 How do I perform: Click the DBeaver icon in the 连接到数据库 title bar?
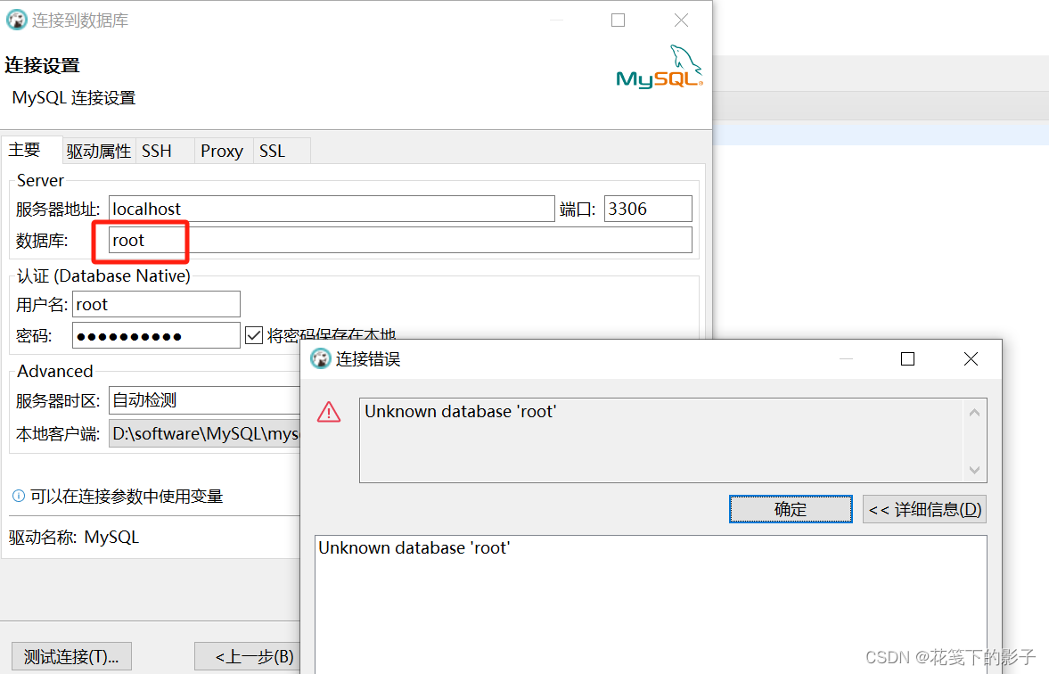tap(16, 21)
